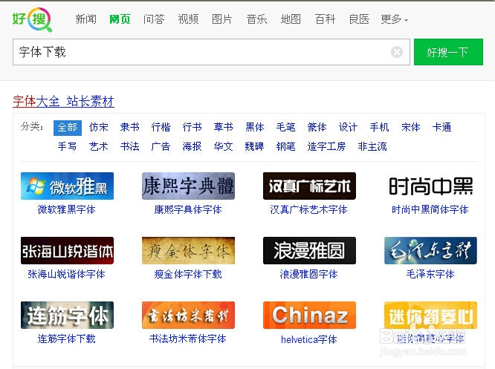
Task: Select the 网页 tab
Action: tap(120, 19)
